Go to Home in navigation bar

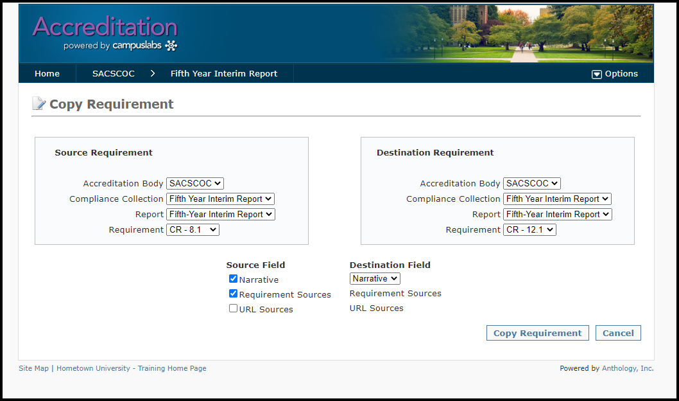click(47, 73)
